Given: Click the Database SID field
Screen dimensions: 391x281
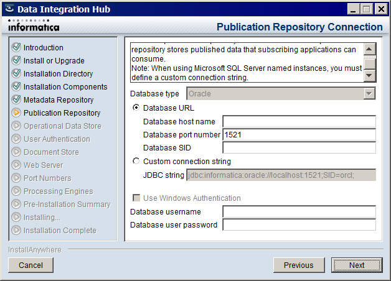Looking at the screenshot, I should [x=299, y=148].
